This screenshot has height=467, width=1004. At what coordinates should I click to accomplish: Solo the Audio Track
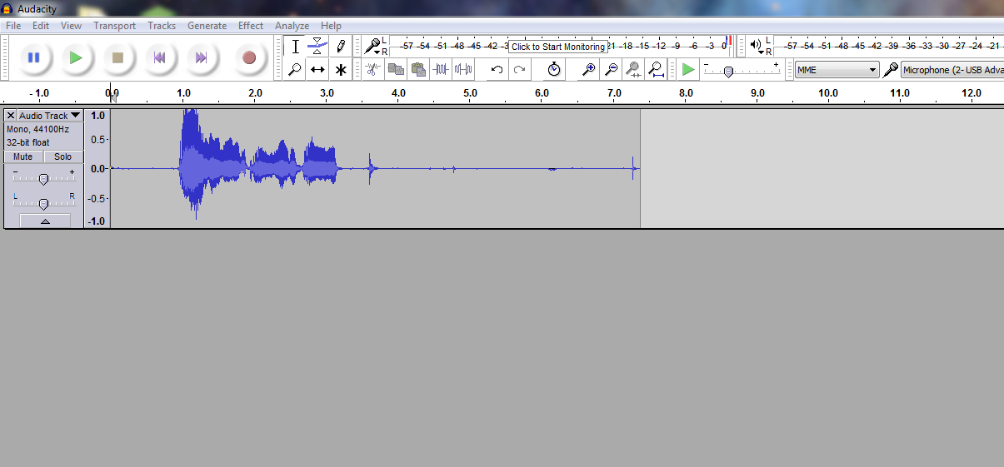(63, 156)
